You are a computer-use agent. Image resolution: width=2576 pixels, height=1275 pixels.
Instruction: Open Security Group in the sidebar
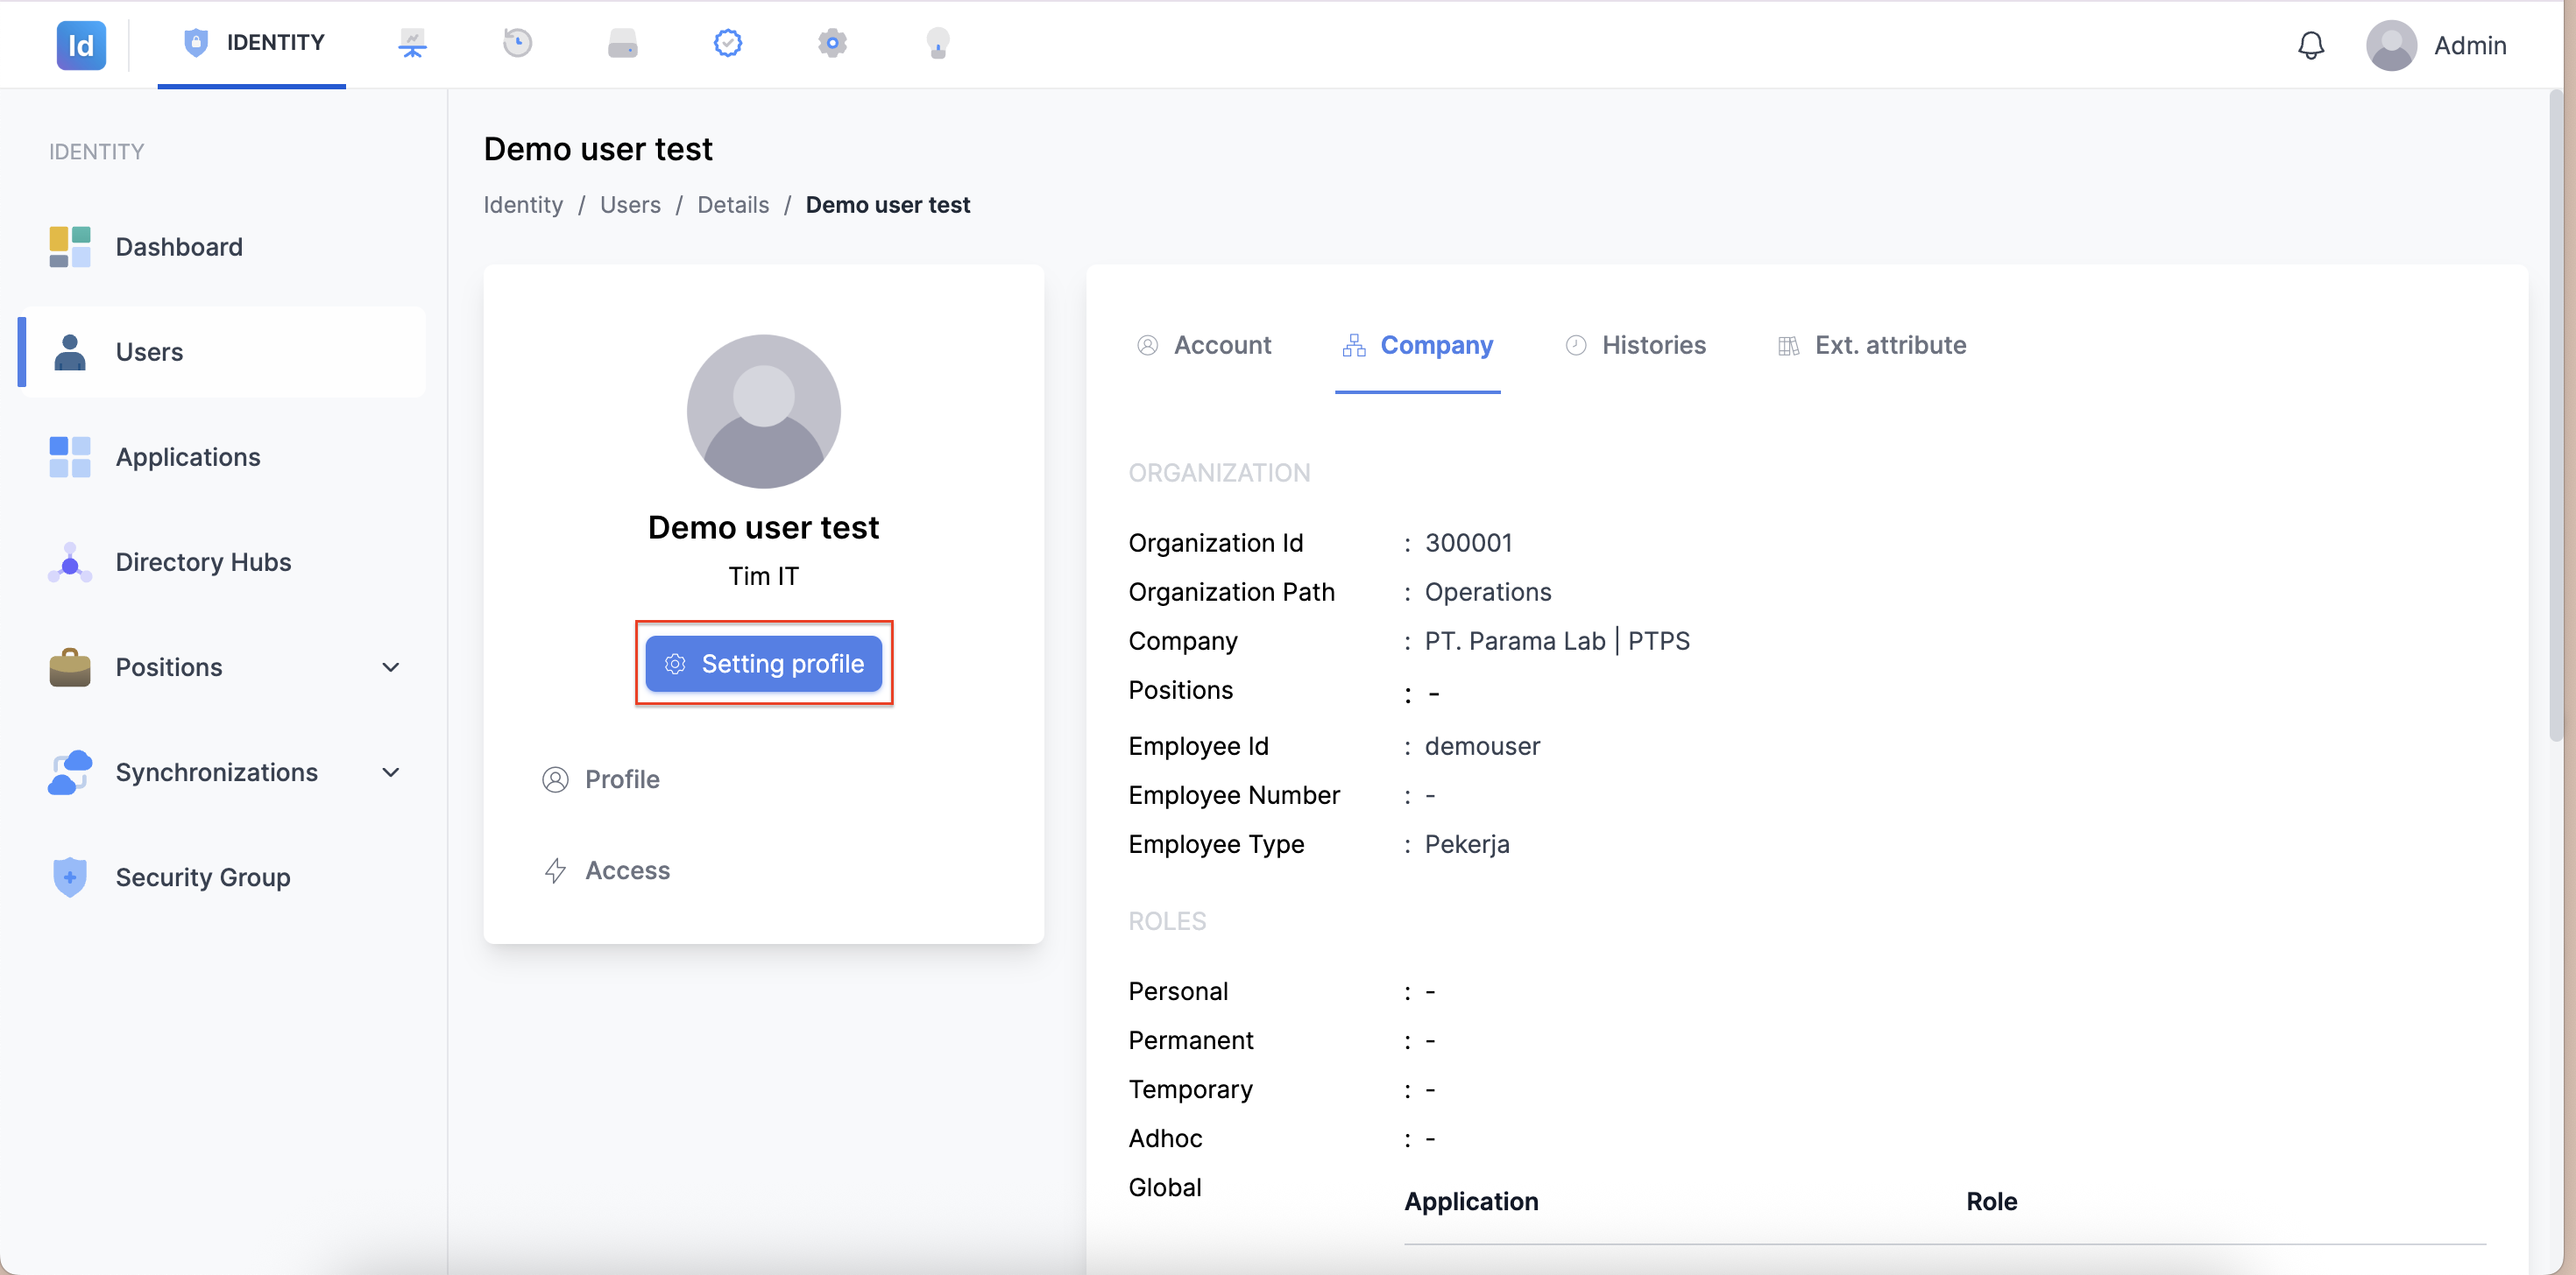click(x=222, y=877)
